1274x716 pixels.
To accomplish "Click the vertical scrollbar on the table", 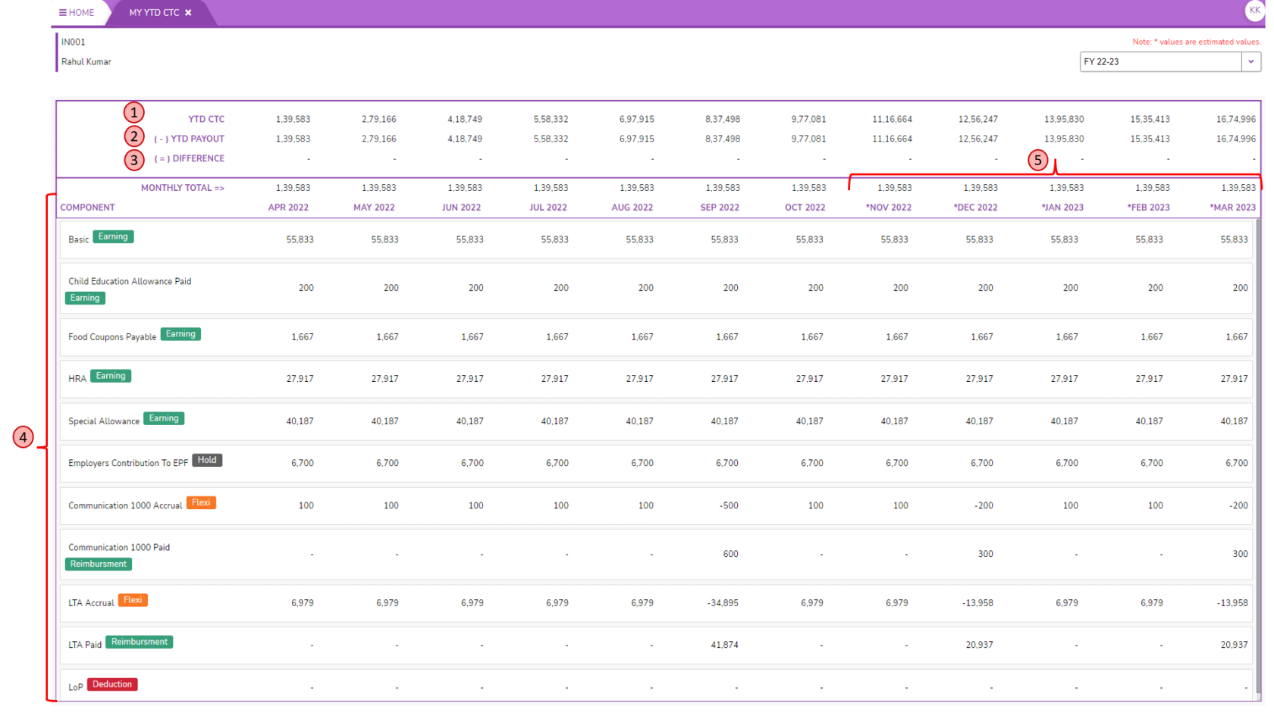I will tap(1258, 455).
